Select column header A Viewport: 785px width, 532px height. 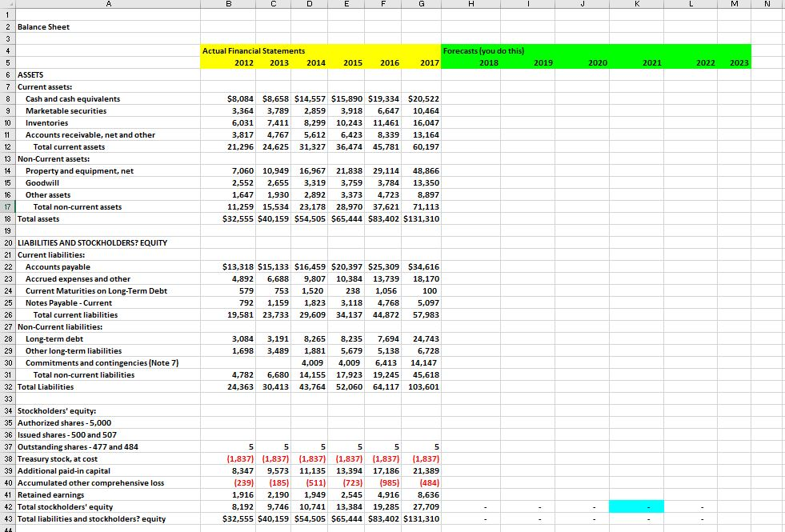[108, 5]
